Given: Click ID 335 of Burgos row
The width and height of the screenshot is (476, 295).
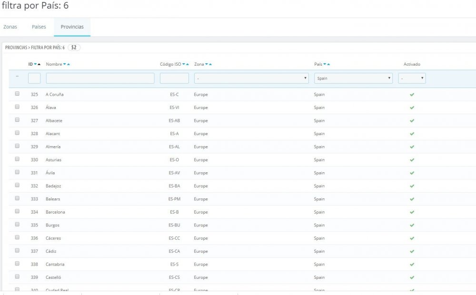Looking at the screenshot, I should 34,225.
